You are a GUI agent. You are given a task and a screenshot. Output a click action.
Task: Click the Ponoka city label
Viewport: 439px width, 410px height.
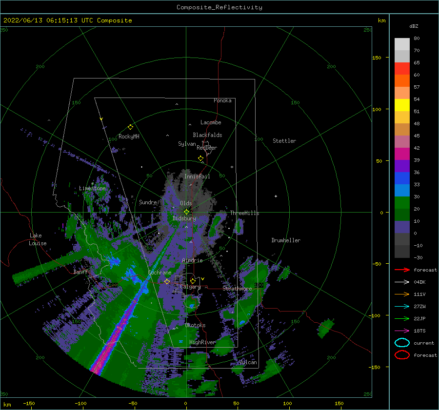click(222, 100)
